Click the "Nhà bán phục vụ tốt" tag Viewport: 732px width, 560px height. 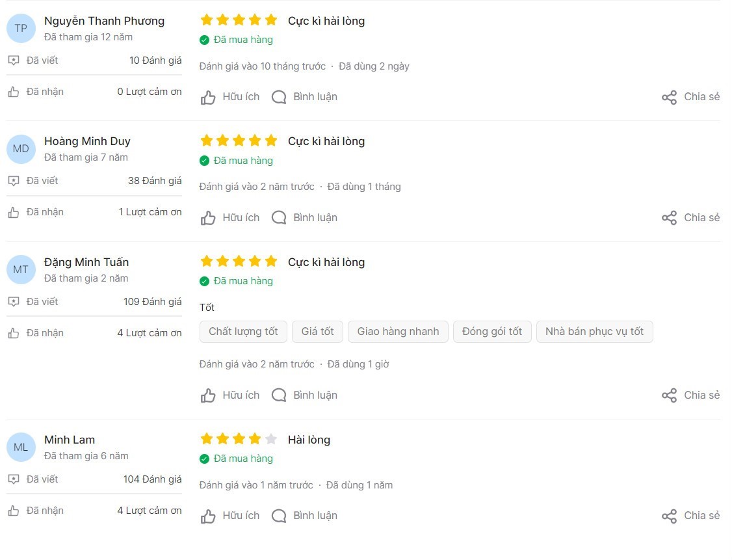click(x=594, y=332)
